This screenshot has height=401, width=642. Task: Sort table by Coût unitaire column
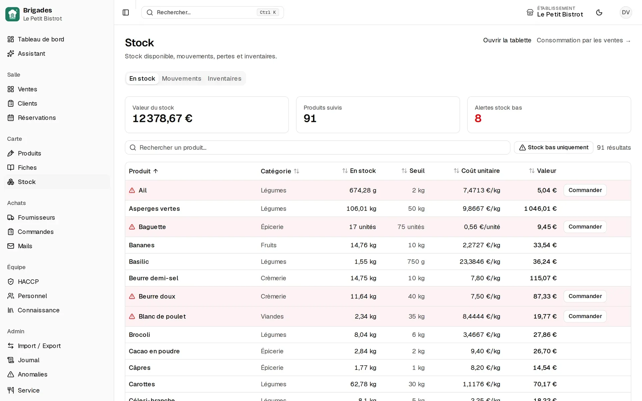coord(476,171)
